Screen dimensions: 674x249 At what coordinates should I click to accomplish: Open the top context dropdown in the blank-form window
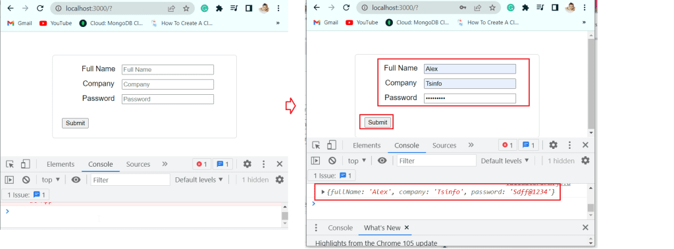[51, 180]
